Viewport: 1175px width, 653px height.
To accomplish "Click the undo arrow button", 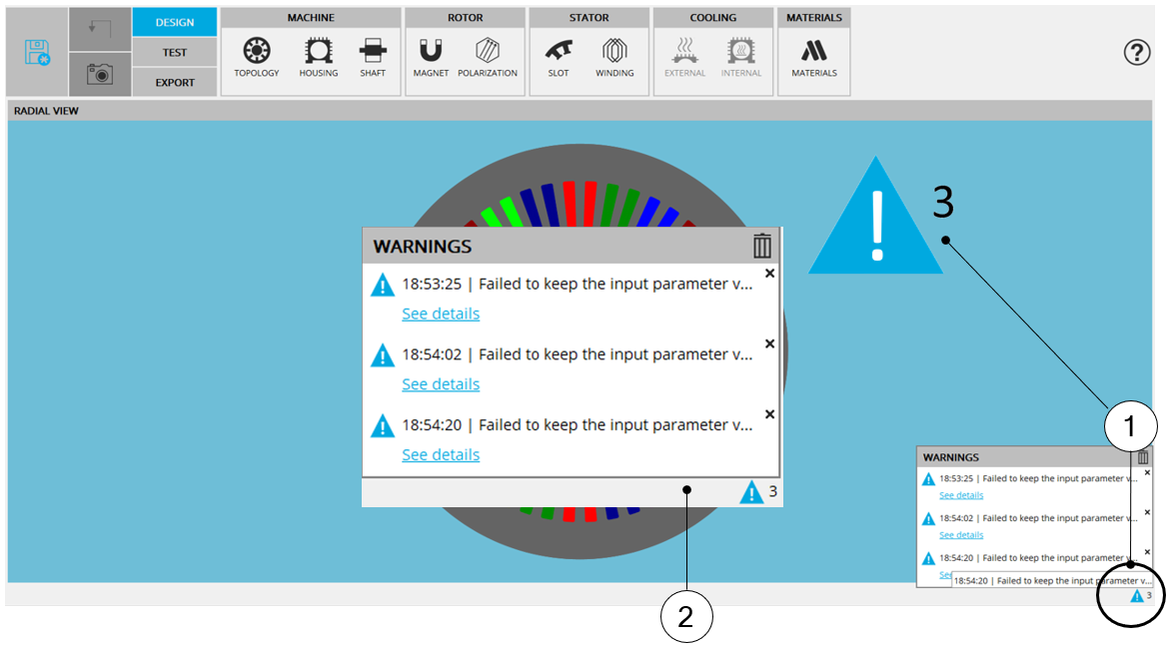I will [x=100, y=29].
